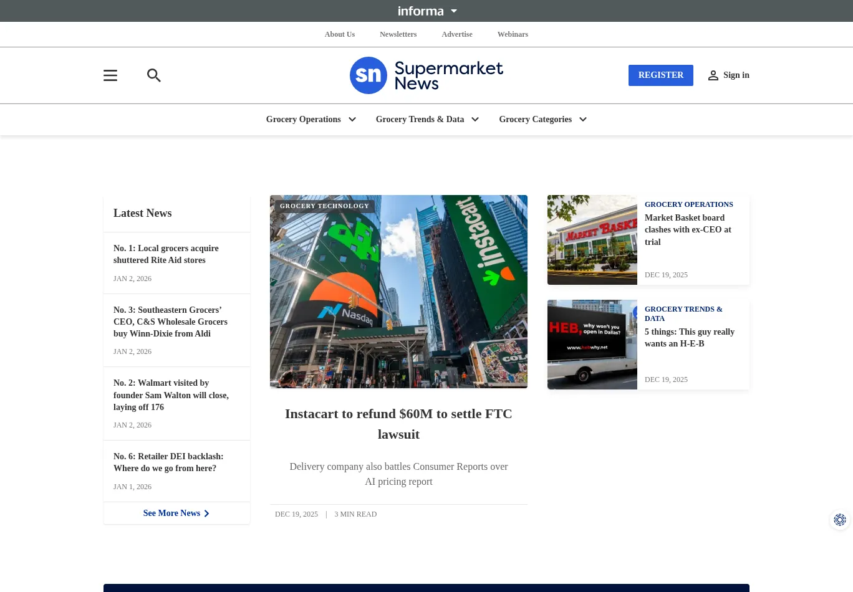
Task: Click the Informa logo
Action: coord(421,11)
